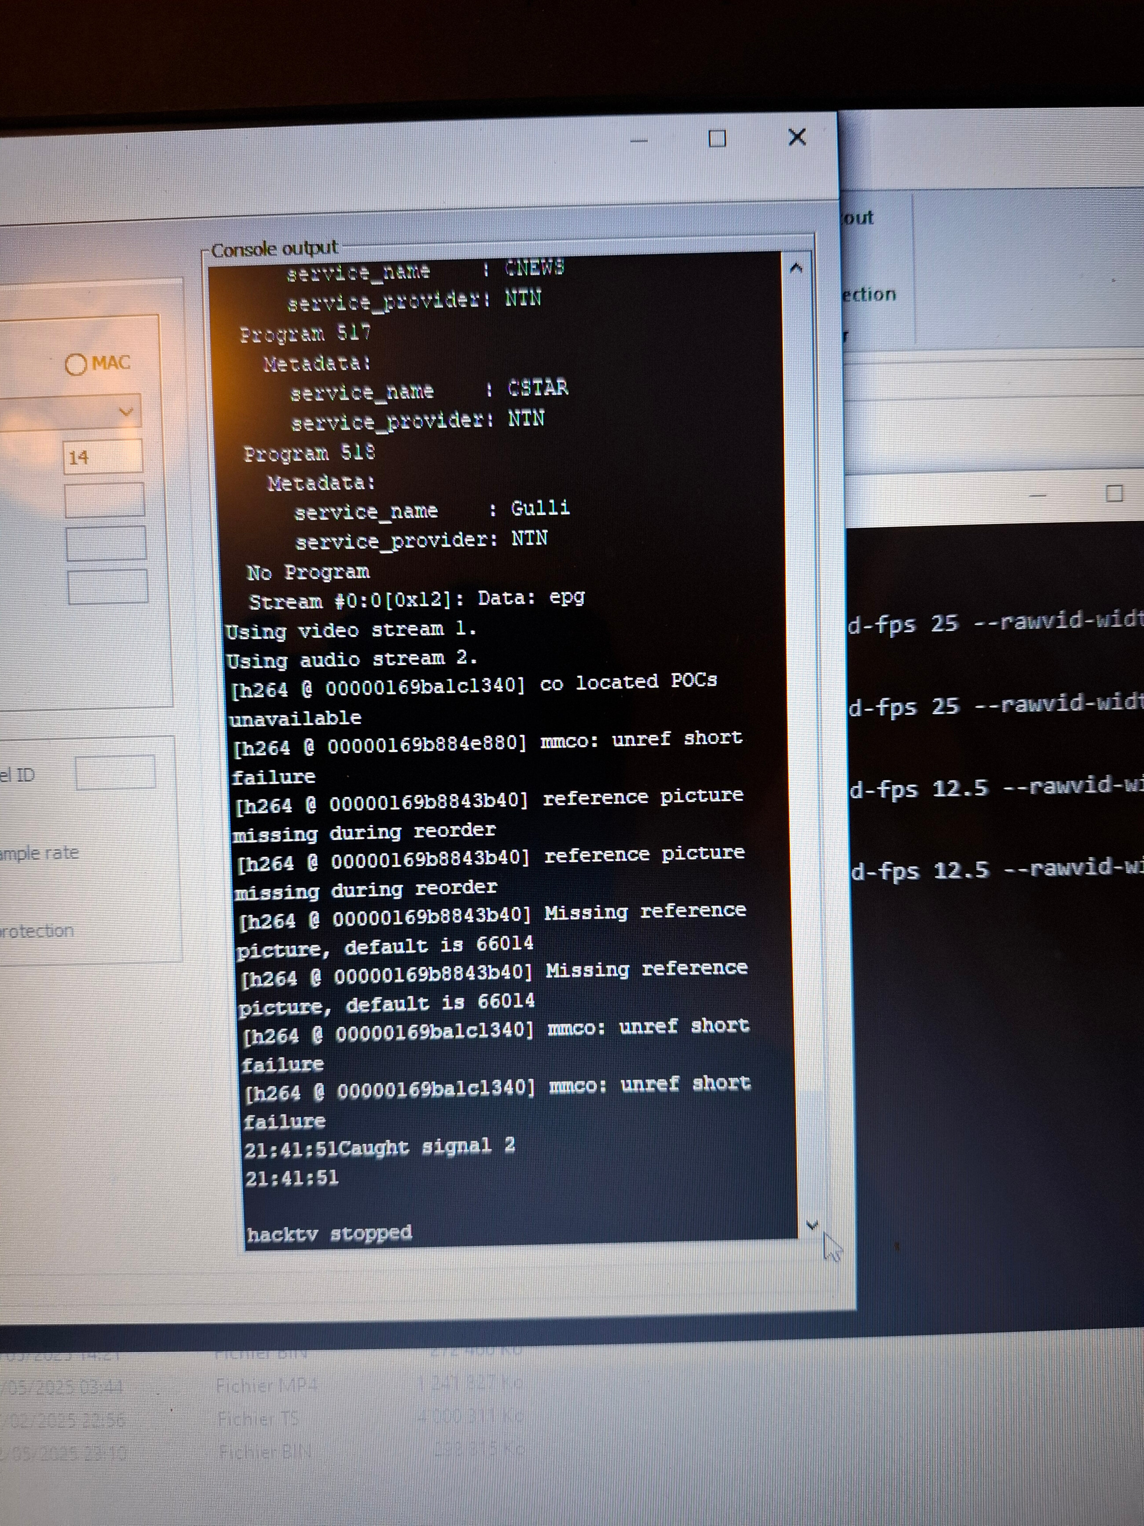Click 'service_name : CSTAR' line
Viewport: 1144px width, 1526px height.
pos(429,390)
